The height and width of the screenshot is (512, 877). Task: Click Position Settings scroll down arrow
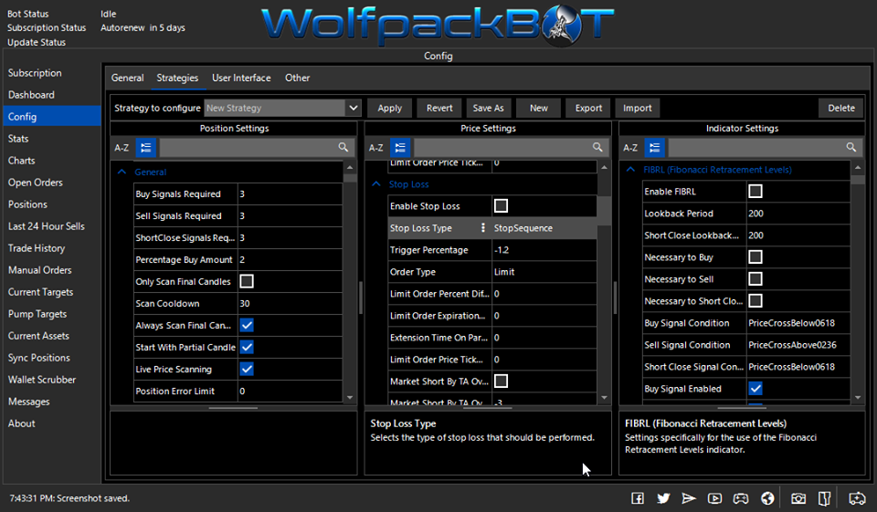350,397
